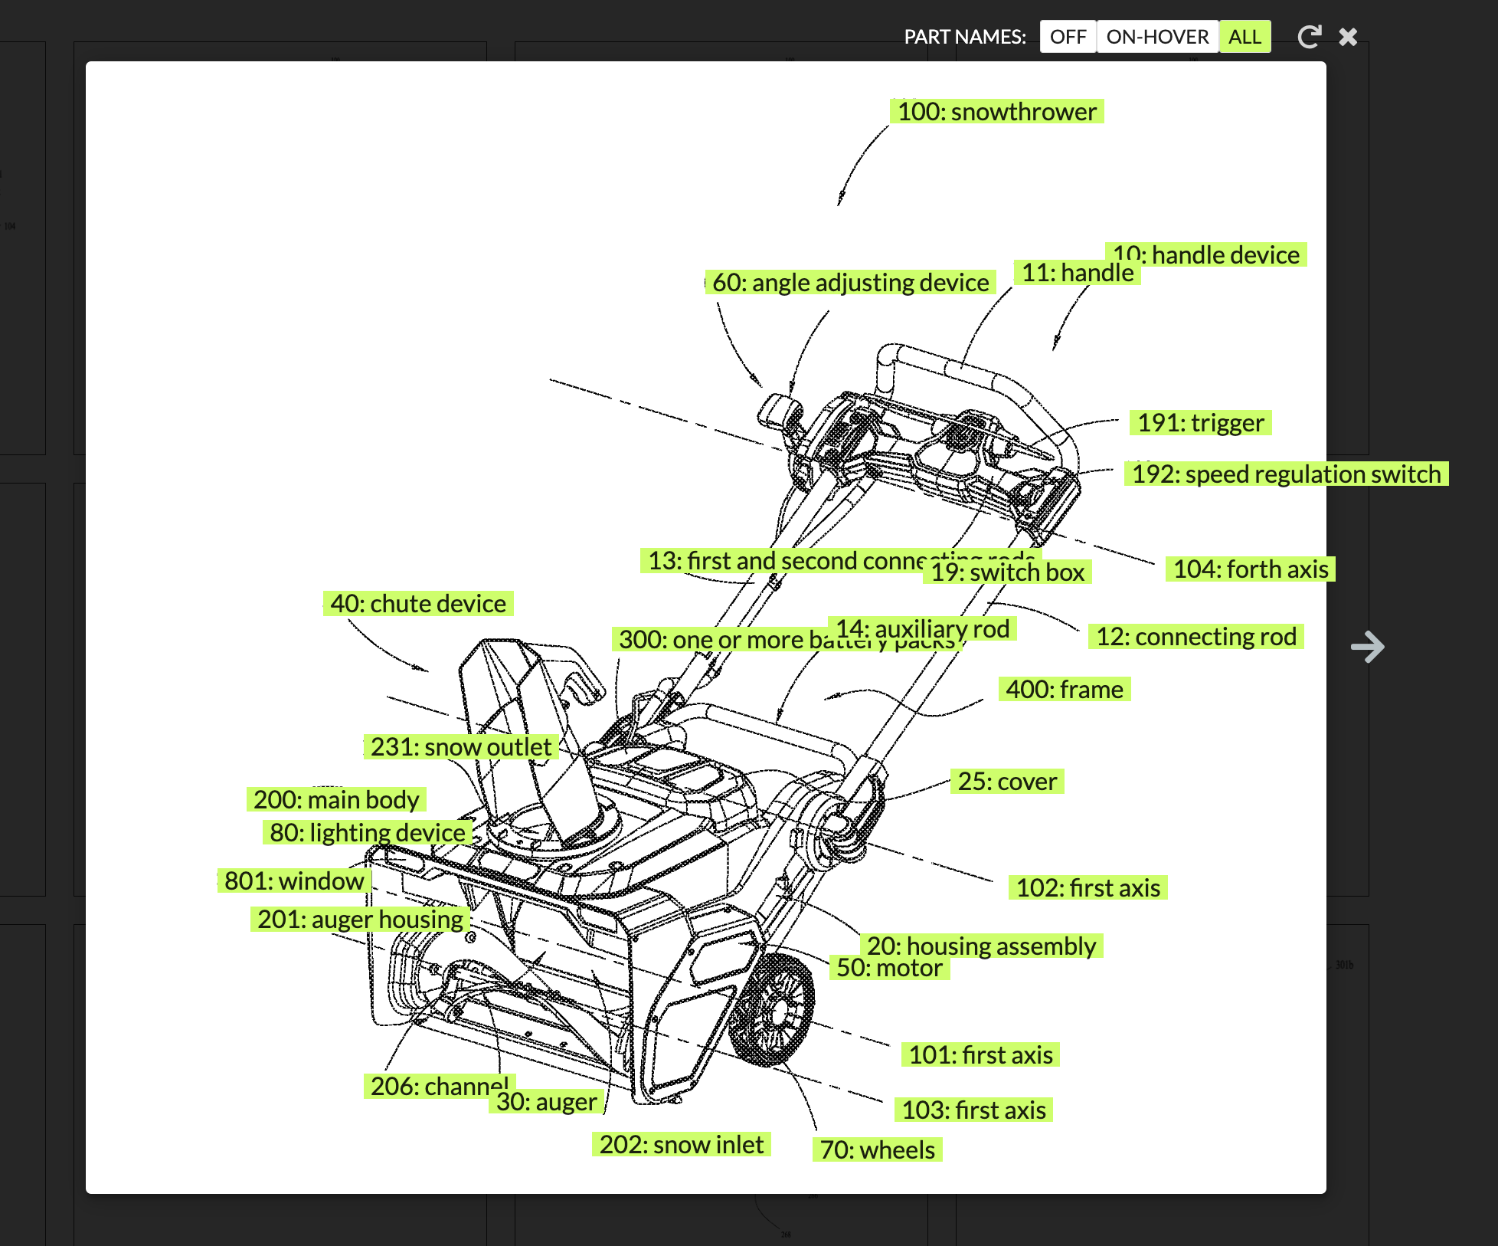Select the '50: motor' label

(888, 968)
